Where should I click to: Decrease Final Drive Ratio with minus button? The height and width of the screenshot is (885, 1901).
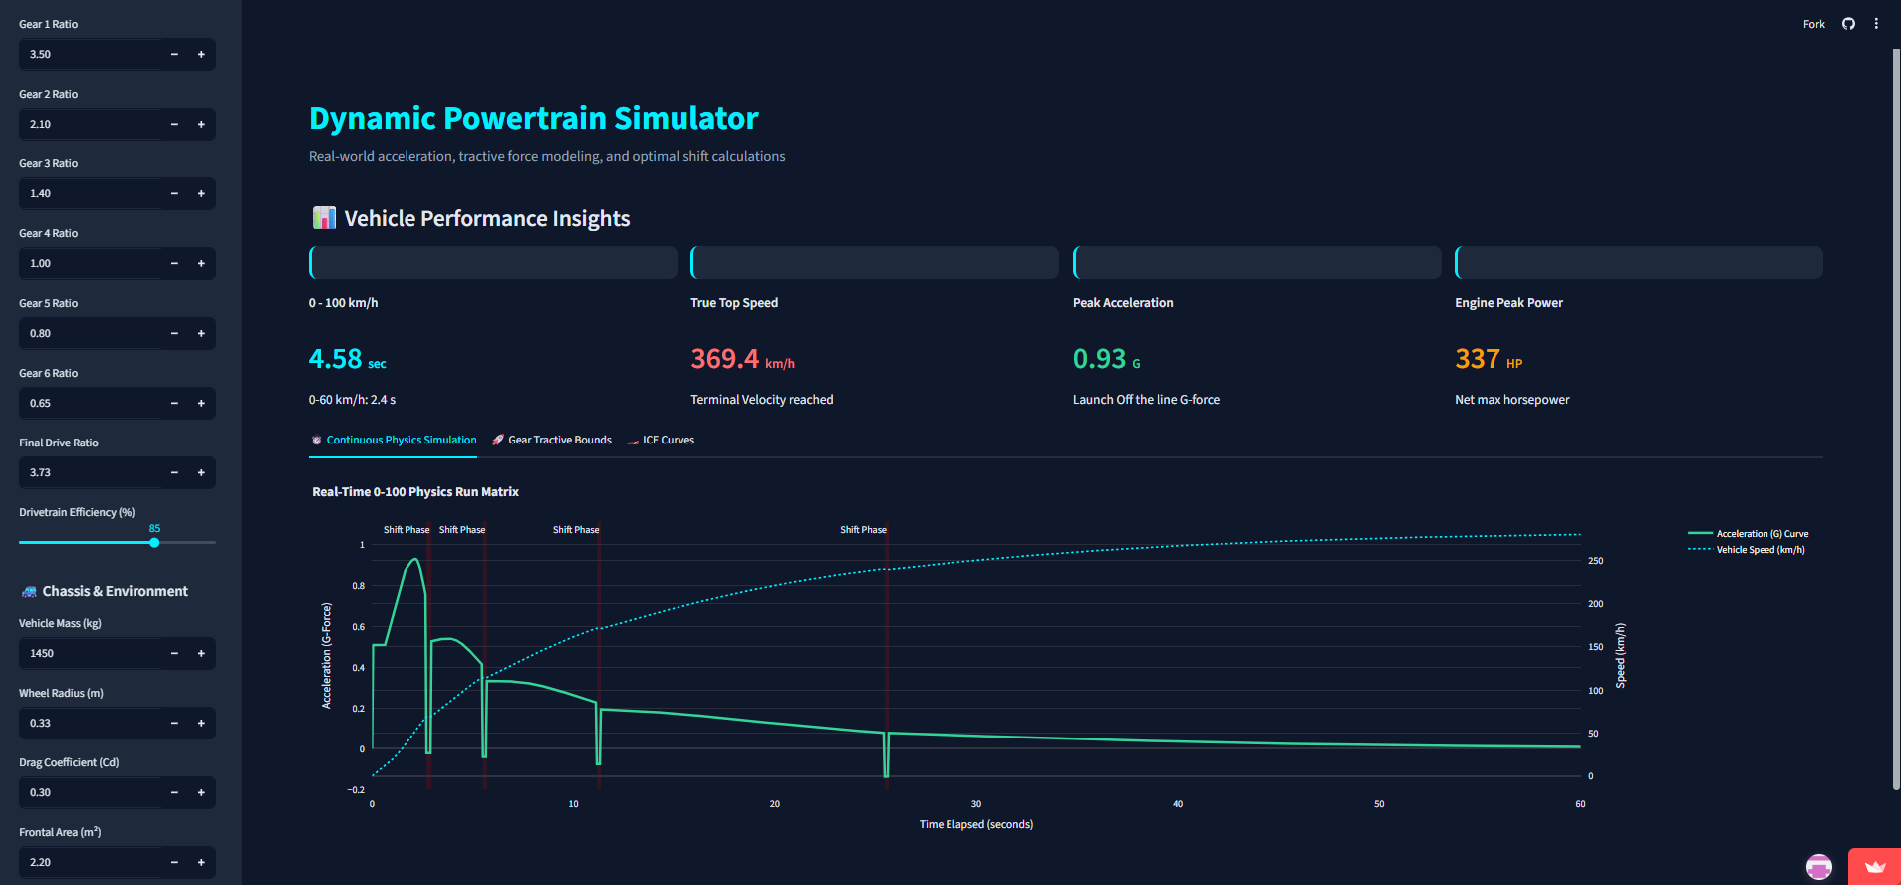[174, 472]
